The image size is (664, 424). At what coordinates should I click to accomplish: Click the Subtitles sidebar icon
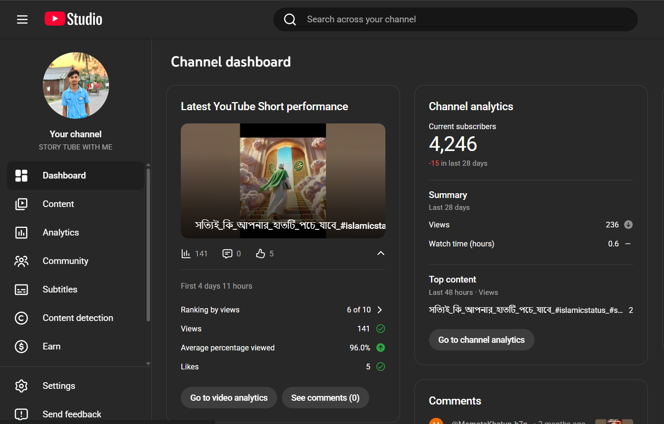pos(21,290)
